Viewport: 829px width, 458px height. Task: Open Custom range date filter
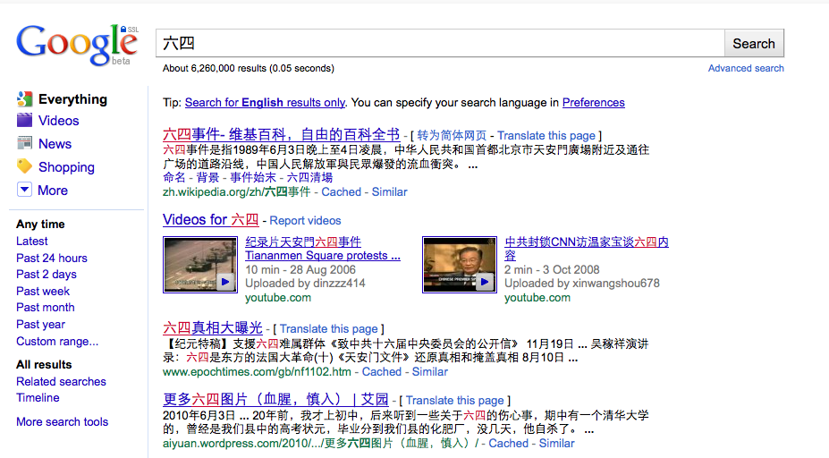[x=57, y=341]
